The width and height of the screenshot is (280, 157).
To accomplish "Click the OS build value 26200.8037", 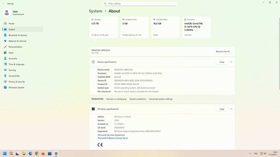I will (120, 127).
